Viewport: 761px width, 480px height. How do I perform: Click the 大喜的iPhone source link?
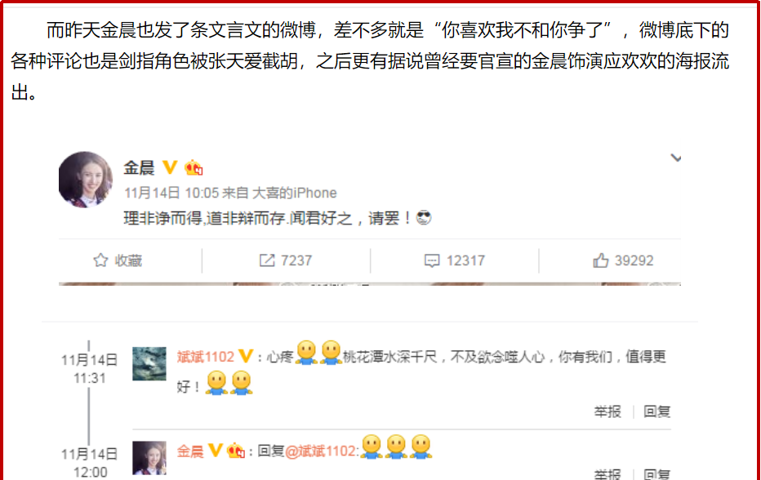click(295, 193)
